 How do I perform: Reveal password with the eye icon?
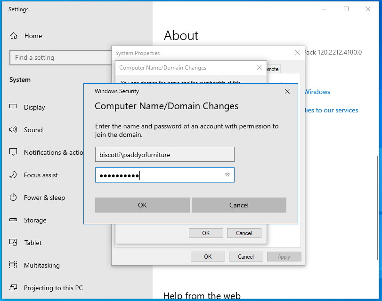pyautogui.click(x=228, y=175)
